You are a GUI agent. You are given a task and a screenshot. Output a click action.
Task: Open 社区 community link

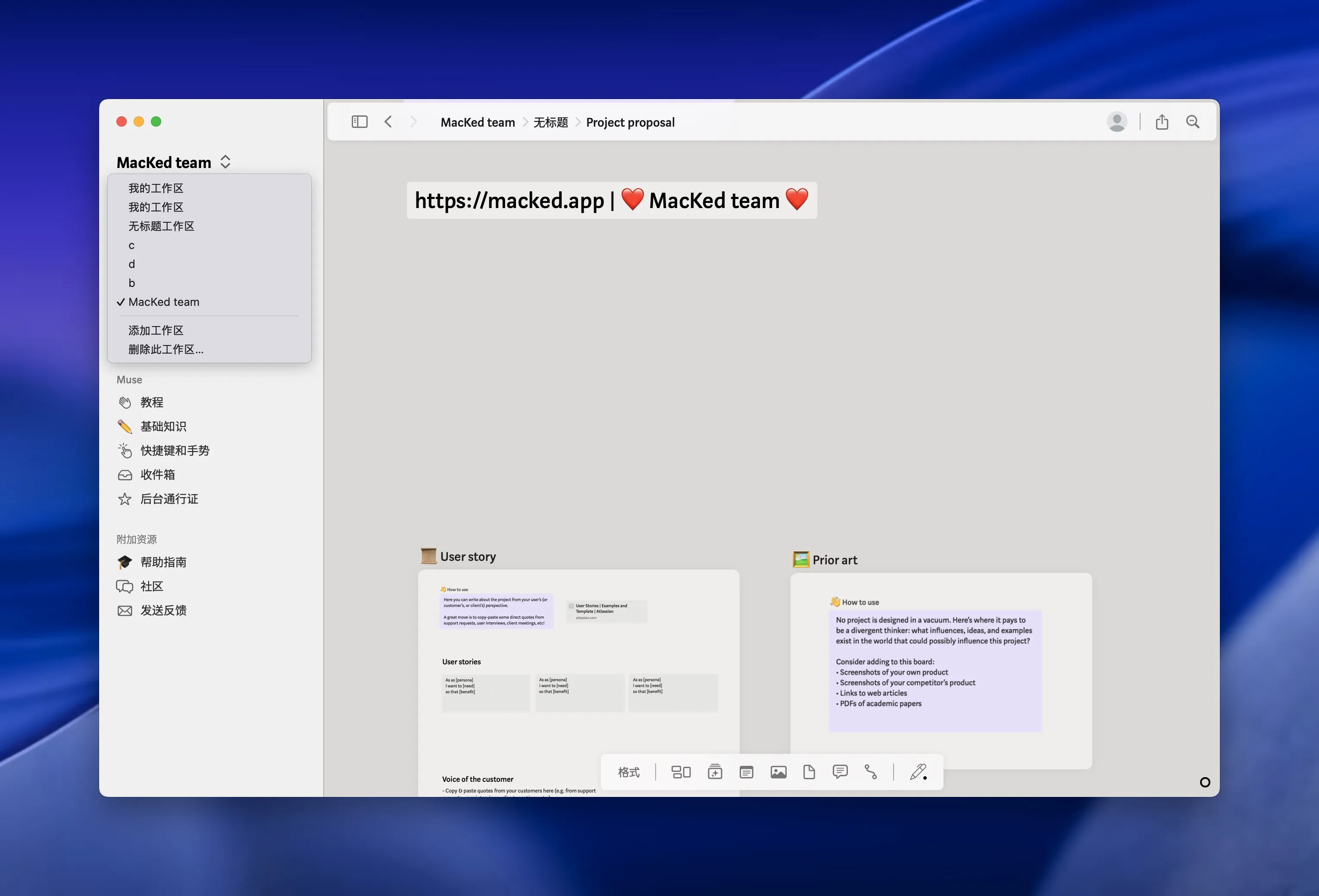click(152, 586)
